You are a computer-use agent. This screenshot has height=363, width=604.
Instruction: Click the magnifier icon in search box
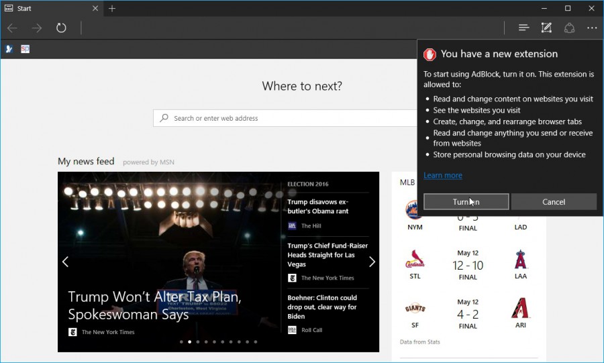[164, 118]
